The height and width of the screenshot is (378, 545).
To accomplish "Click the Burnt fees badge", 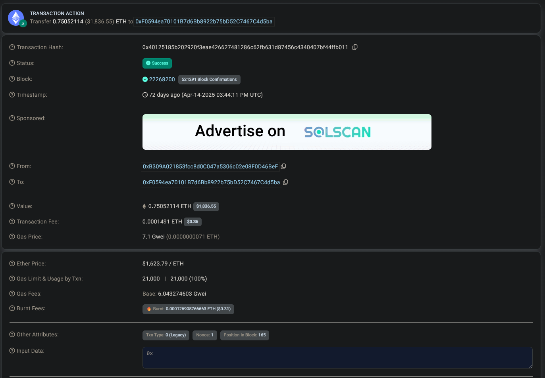I will point(188,309).
